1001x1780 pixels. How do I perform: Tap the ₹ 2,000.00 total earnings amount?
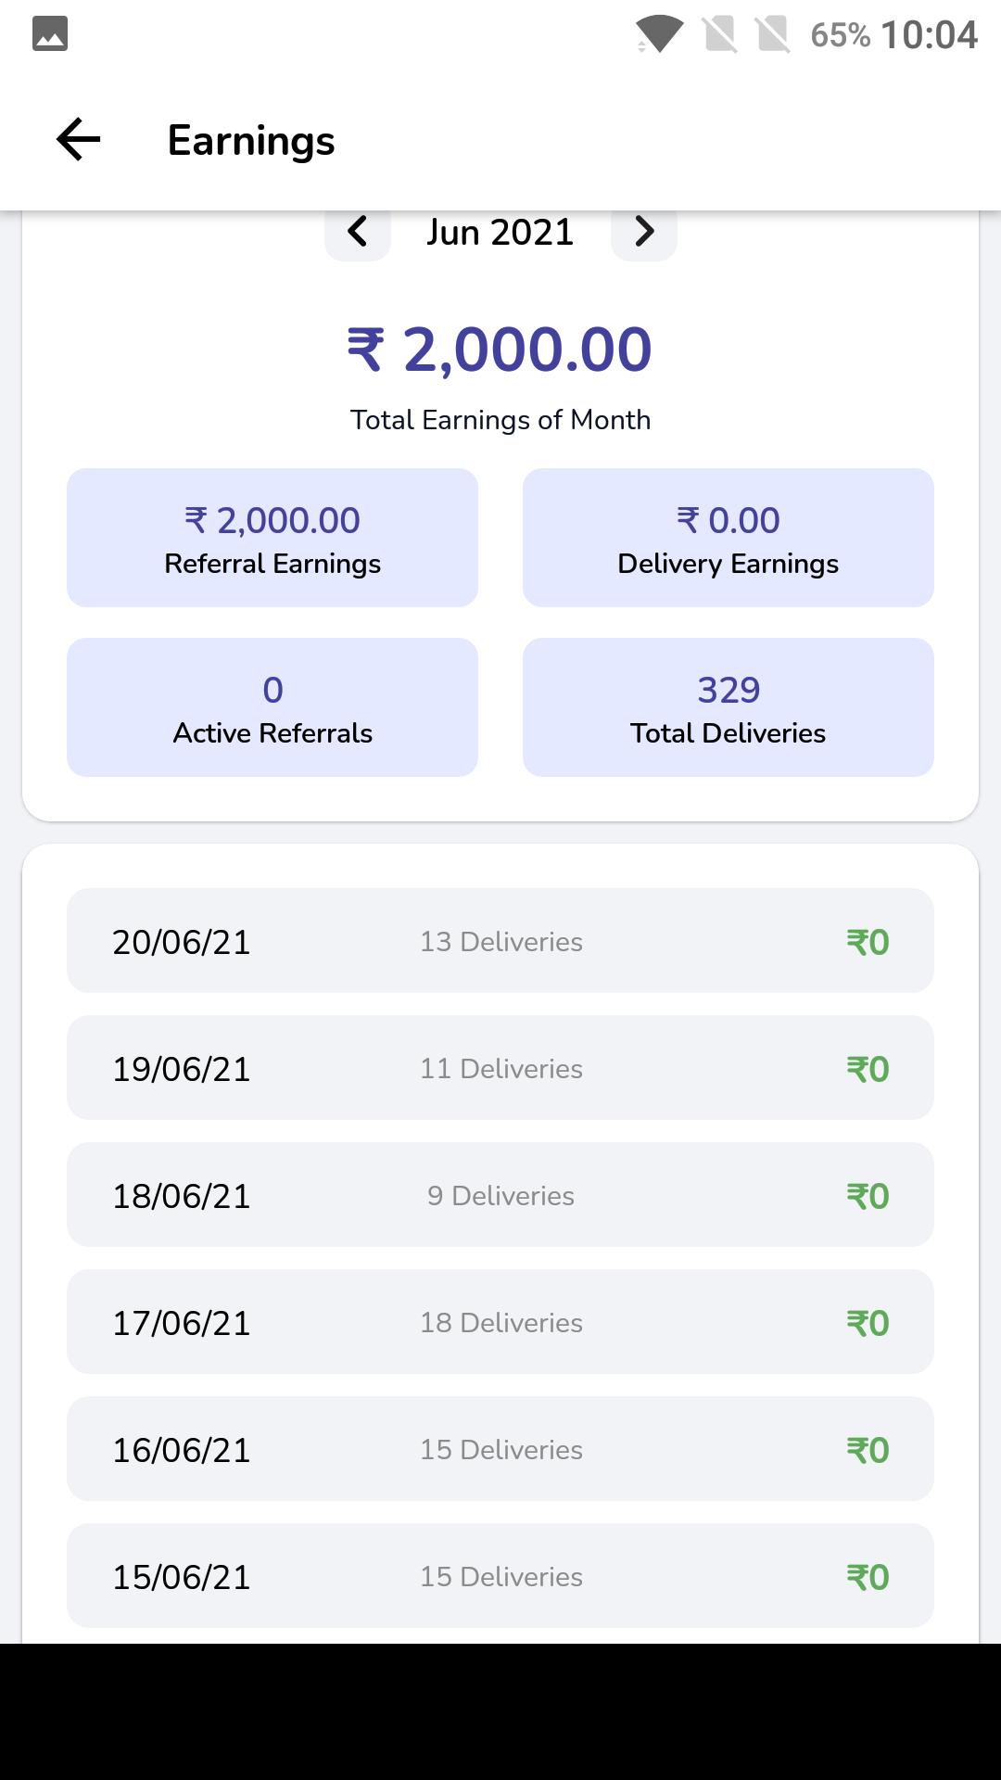tap(500, 350)
